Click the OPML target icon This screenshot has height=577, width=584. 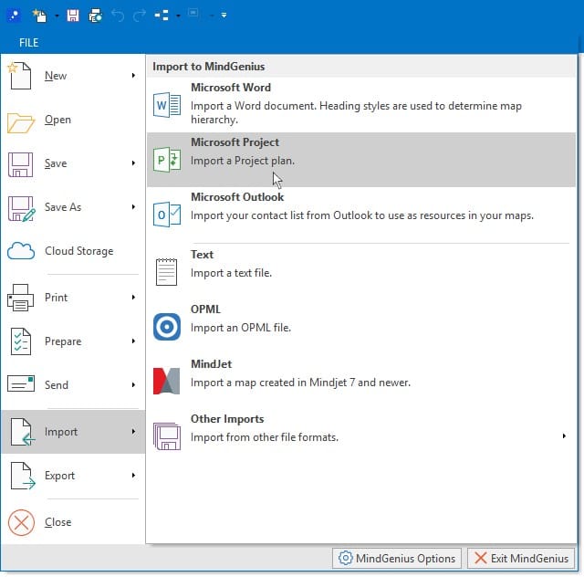167,327
